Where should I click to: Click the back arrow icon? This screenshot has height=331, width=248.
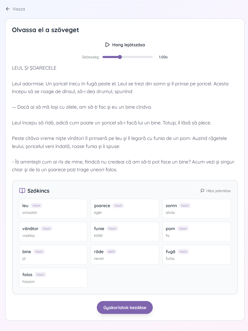point(7,9)
